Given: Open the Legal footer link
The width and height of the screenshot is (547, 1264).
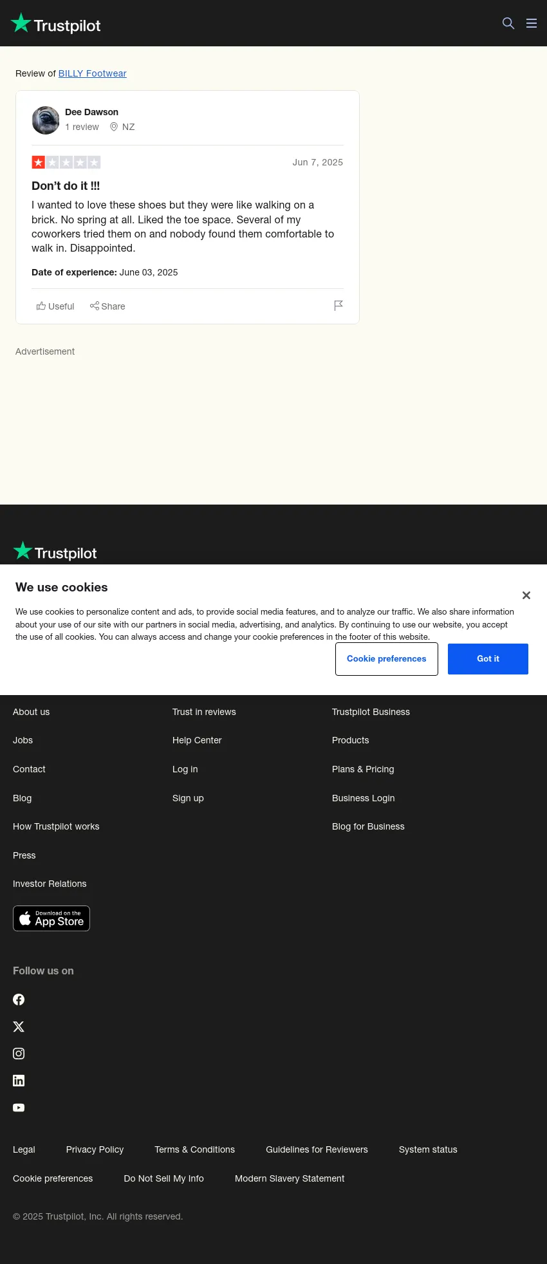Looking at the screenshot, I should tap(24, 1149).
